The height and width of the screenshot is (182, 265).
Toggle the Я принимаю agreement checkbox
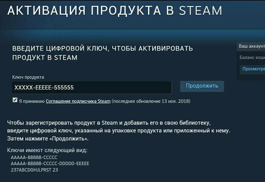[15, 100]
